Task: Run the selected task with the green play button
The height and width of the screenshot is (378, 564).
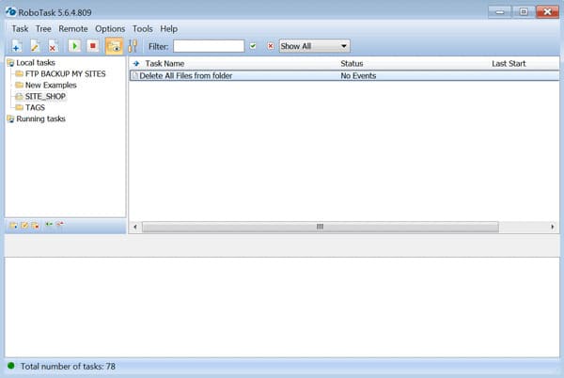Action: pyautogui.click(x=75, y=46)
